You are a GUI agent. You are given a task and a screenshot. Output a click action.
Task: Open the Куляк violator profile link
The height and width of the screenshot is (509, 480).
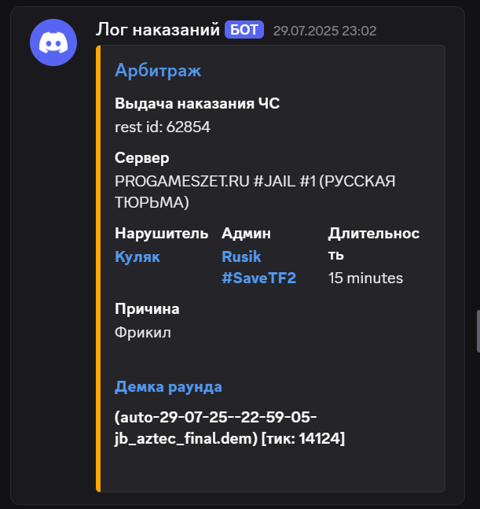[x=137, y=256]
